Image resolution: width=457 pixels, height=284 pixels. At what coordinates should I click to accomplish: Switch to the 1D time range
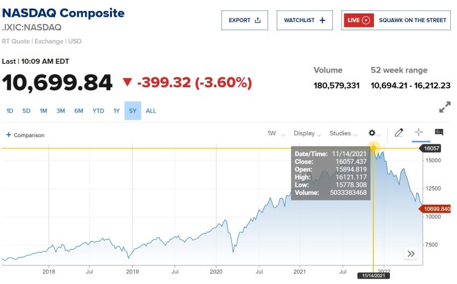[10, 111]
